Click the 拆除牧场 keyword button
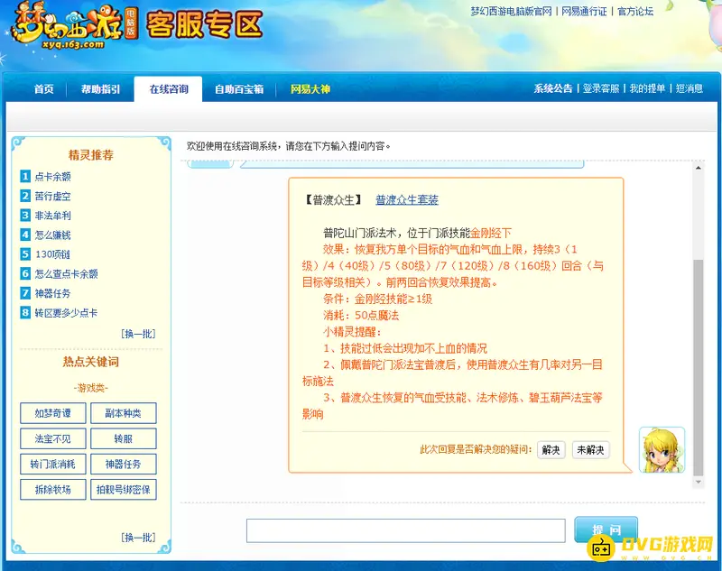 coord(53,490)
